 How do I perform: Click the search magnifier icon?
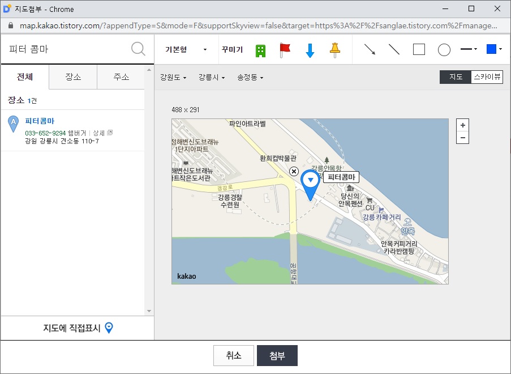[138, 49]
